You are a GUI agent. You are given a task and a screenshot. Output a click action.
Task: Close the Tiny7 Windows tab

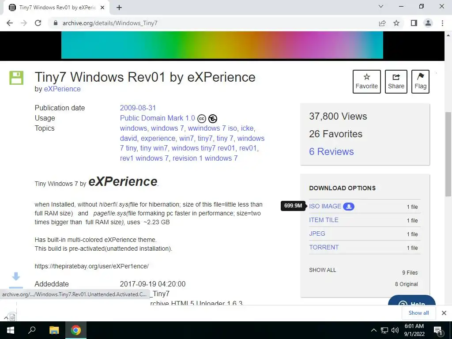(x=102, y=8)
